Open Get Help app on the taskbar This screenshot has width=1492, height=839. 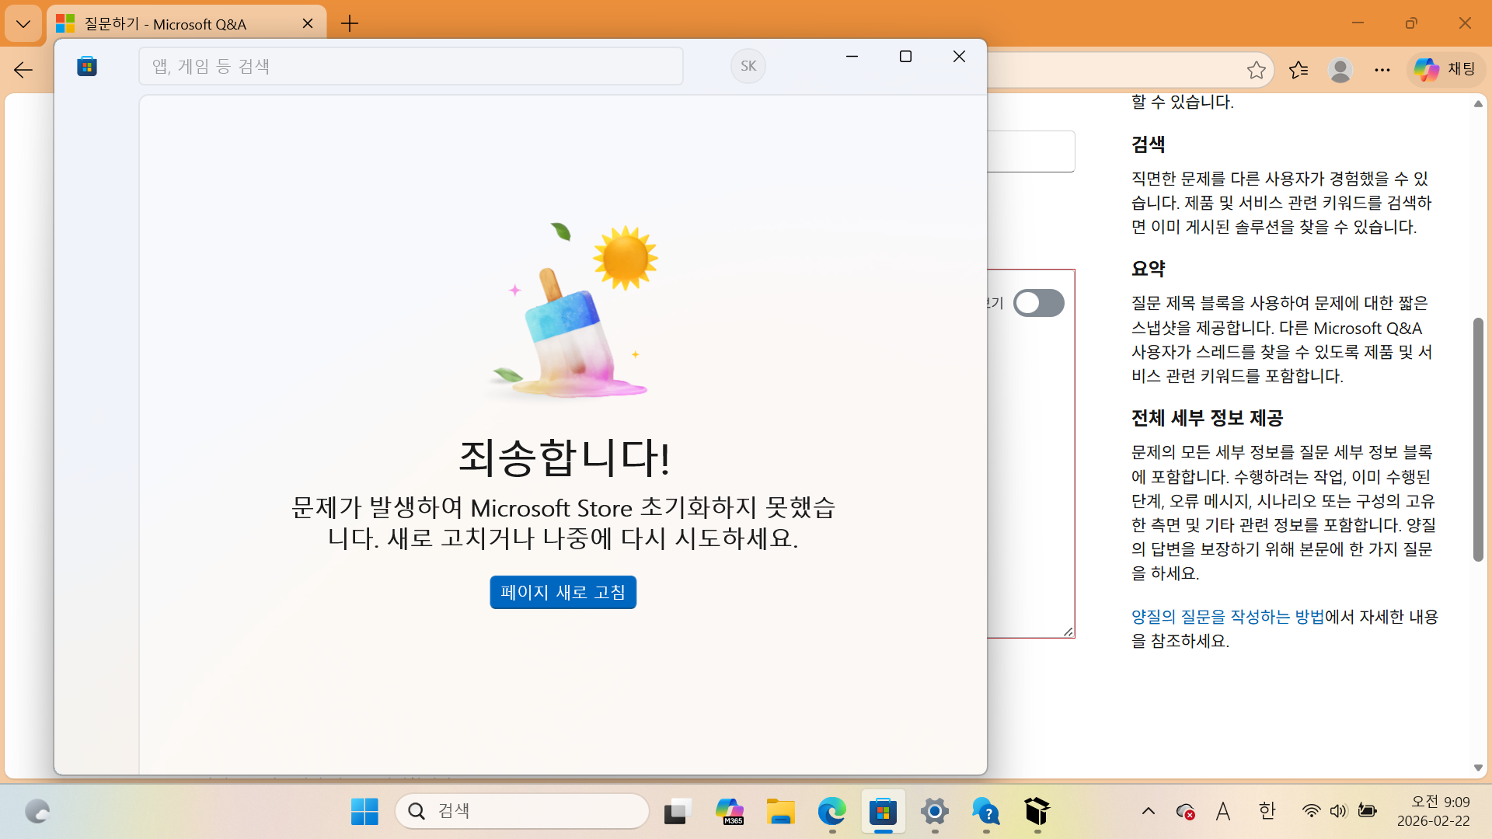[x=986, y=811]
